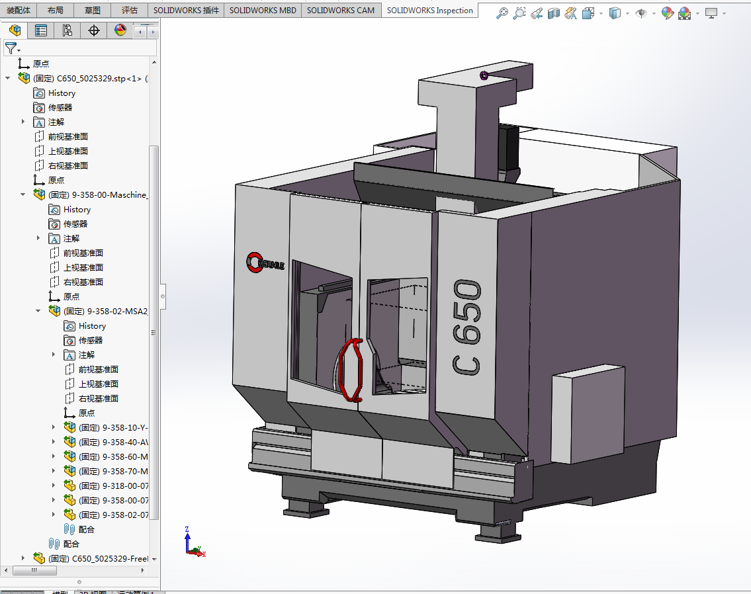Screen dimensions: 751x594
Task: Click the Hermle logo on the machine model
Action: [x=265, y=263]
